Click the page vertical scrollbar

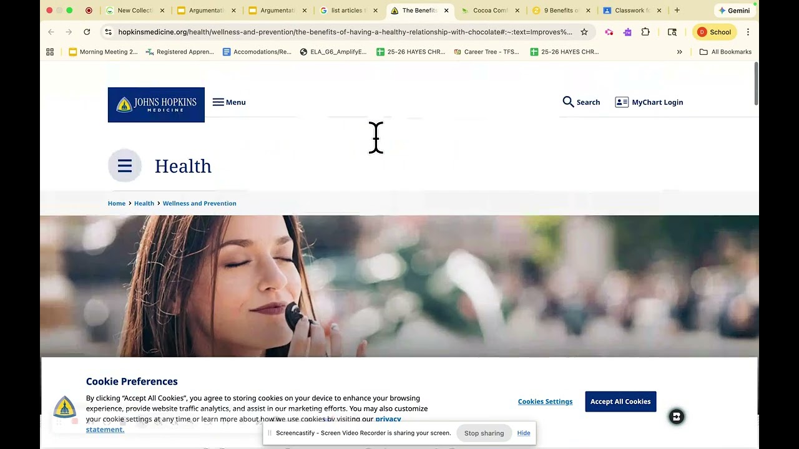[x=756, y=84]
